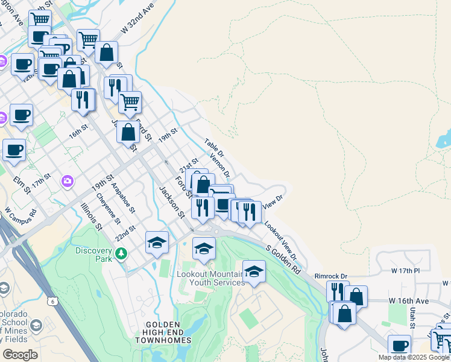451x362 pixels.
Task: Select the shopping cart marker above Ford St
Action: click(130, 102)
